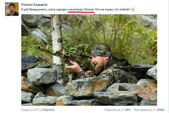Click the Мне нравится like label

143,110
